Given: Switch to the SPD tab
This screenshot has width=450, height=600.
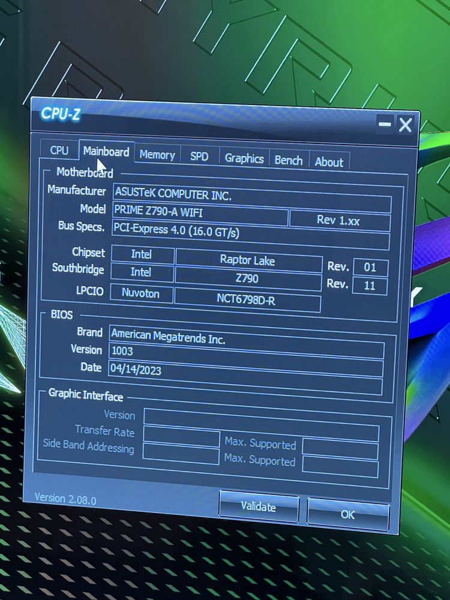Looking at the screenshot, I should pyautogui.click(x=200, y=157).
